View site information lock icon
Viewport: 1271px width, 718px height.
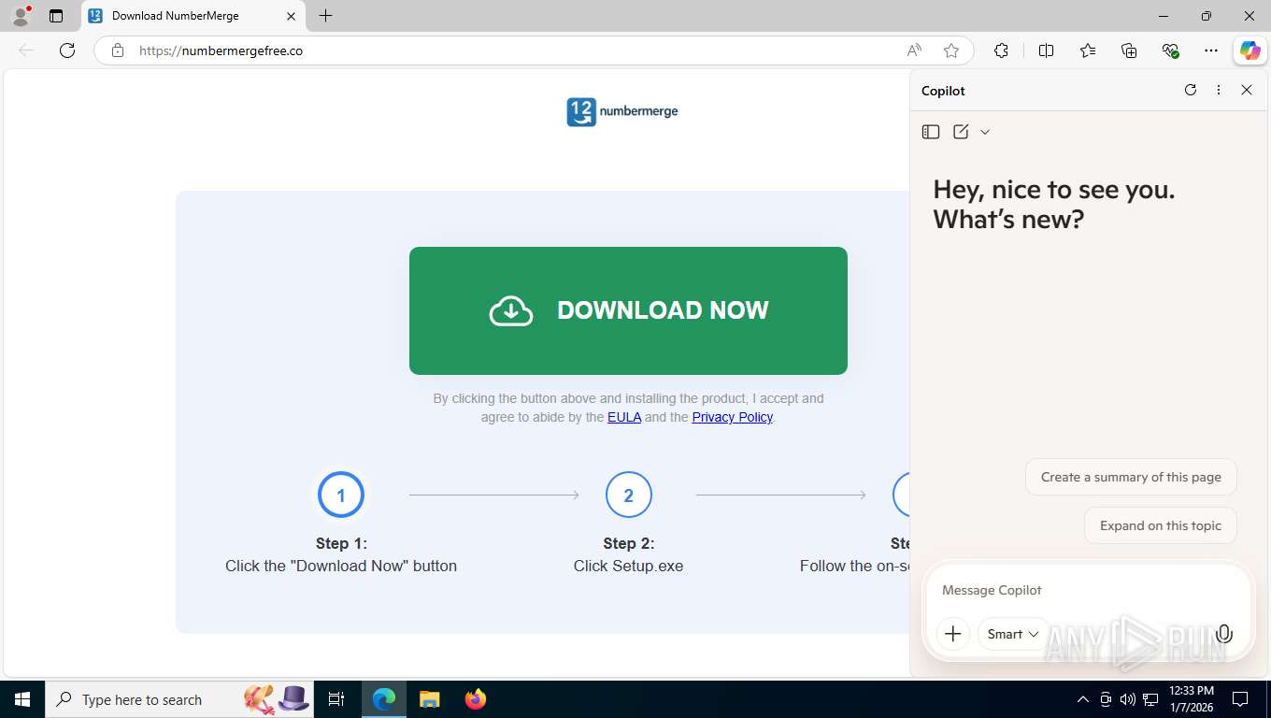(x=118, y=50)
